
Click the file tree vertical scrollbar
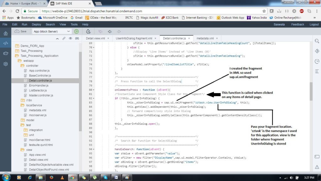tap(80, 91)
